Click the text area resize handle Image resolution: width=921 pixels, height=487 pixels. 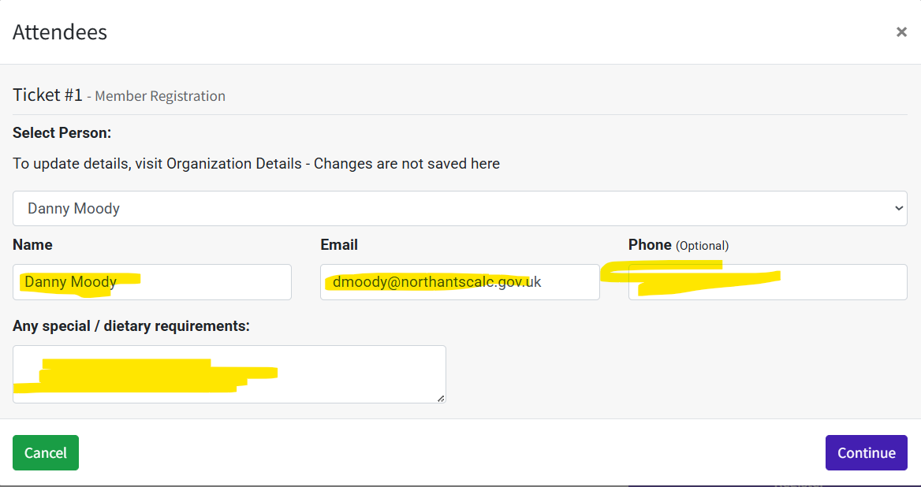click(441, 399)
